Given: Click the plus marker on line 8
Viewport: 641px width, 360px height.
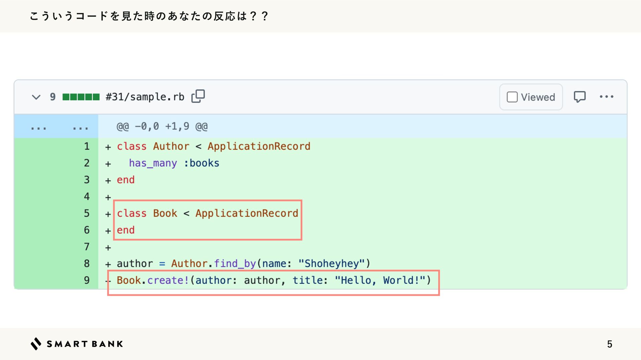Looking at the screenshot, I should [x=108, y=264].
